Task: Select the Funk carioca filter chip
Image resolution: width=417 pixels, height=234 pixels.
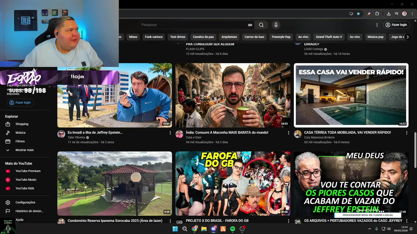Action: 154,37
